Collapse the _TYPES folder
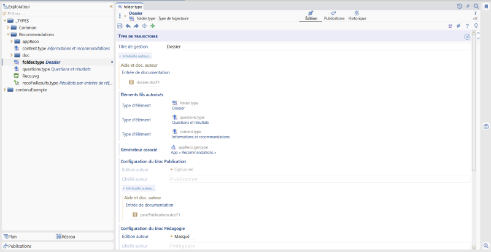Image resolution: width=491 pixels, height=252 pixels. tap(5, 21)
